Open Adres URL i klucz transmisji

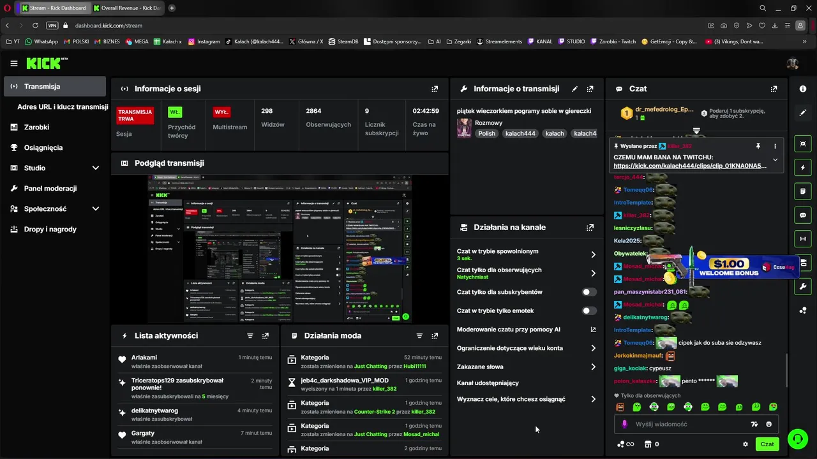point(63,107)
